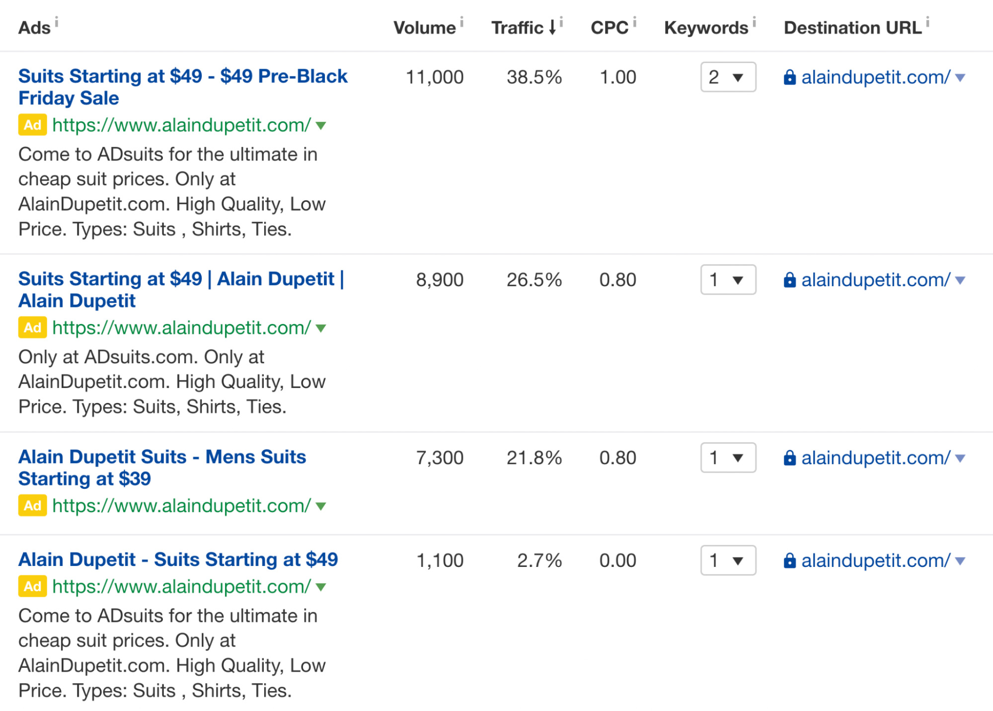The height and width of the screenshot is (711, 993).
Task: Click the green https://www.alaindupetit.com/ URL on the second ad
Action: pos(181,328)
